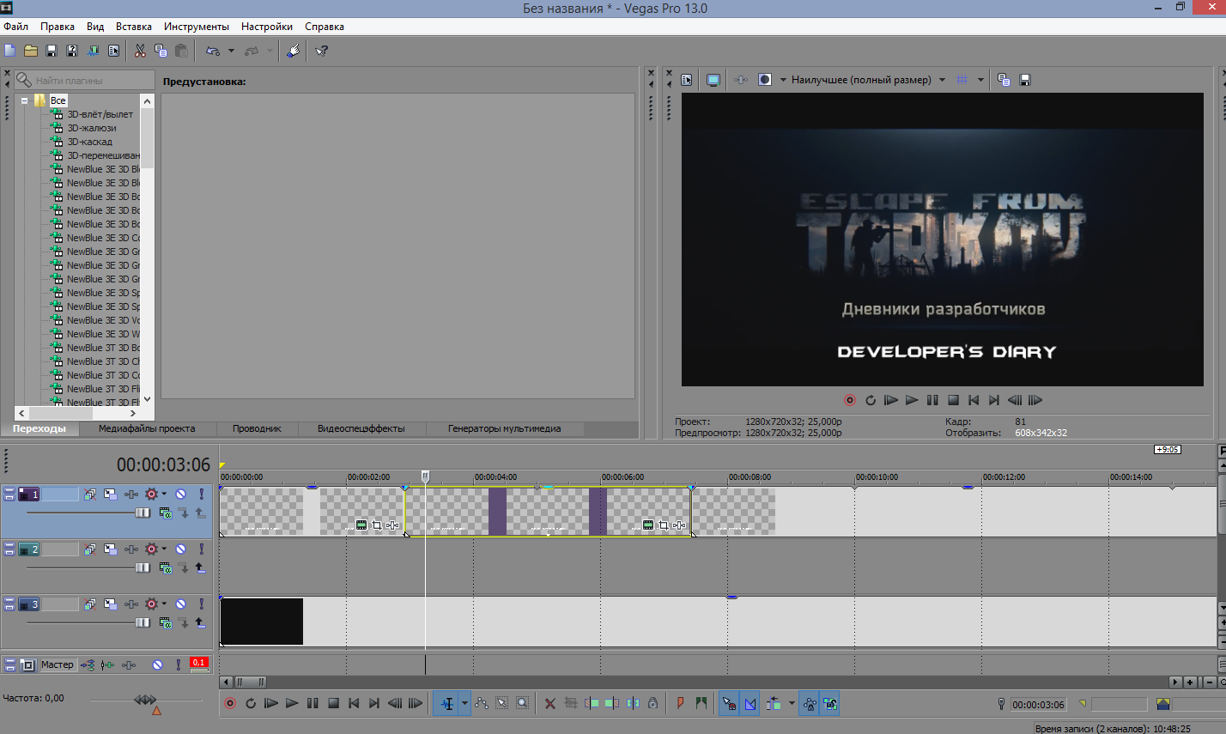1226x734 pixels.
Task: Select the Normal Edit tool in bottom toolbar
Action: [447, 703]
